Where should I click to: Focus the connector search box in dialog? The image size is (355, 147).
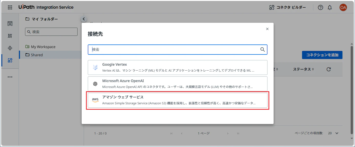[178, 50]
